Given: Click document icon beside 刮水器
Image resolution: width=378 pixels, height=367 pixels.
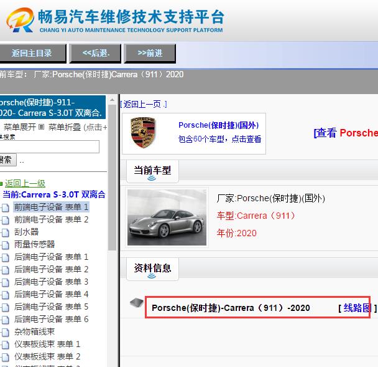Looking at the screenshot, I should (x=6, y=232).
